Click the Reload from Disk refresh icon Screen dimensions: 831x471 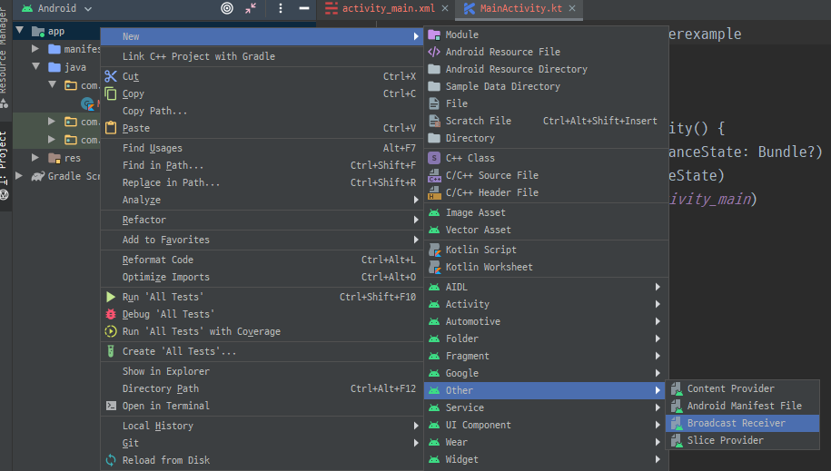pos(110,460)
